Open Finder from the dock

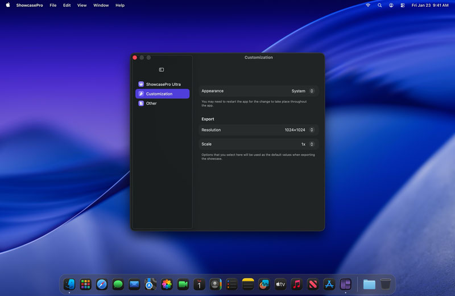point(69,284)
